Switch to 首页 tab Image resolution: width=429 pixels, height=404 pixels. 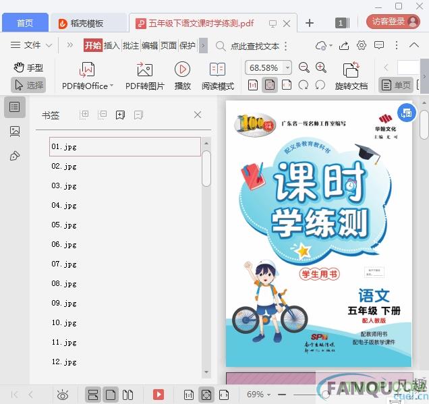[25, 23]
